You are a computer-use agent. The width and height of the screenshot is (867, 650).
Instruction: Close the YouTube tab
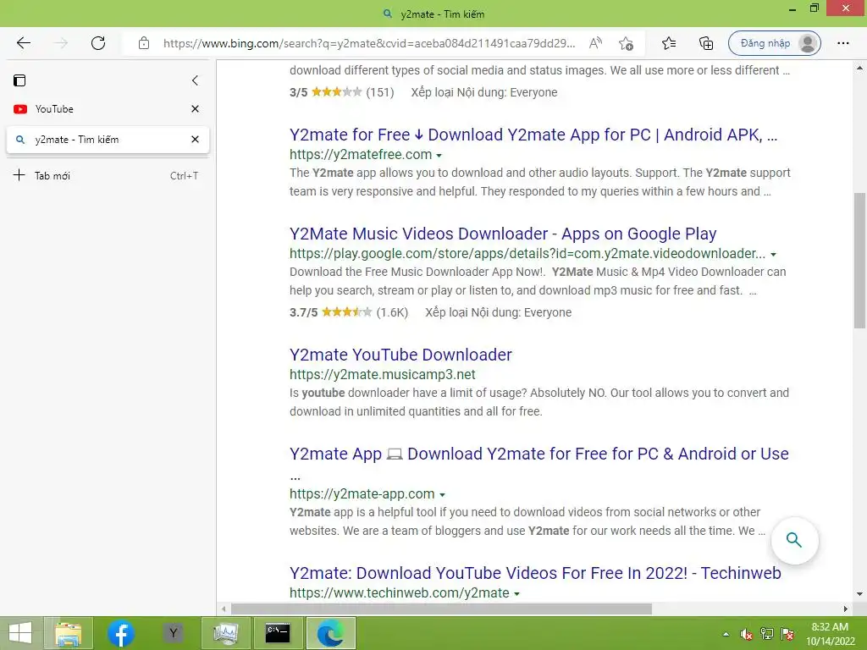195,109
